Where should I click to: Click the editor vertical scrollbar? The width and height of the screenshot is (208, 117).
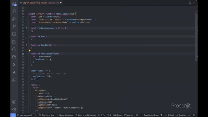[196, 36]
